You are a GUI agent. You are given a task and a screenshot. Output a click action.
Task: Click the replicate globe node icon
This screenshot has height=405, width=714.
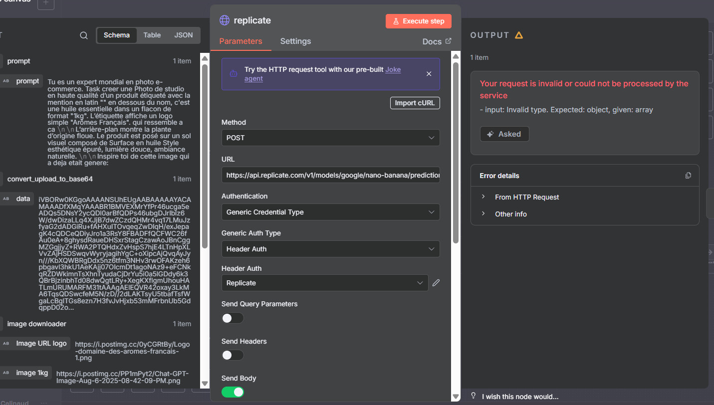pyautogui.click(x=225, y=20)
